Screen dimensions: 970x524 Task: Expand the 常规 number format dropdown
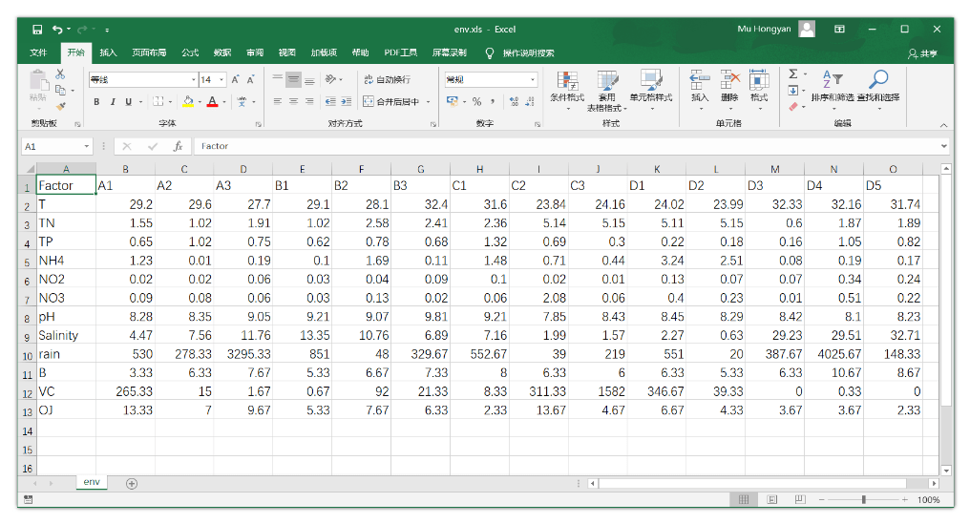(x=533, y=80)
